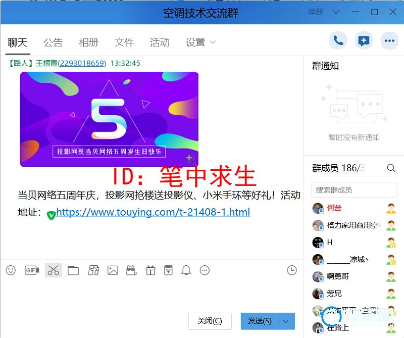Open the touying.com link in the message
The height and width of the screenshot is (338, 404).
pyautogui.click(x=153, y=212)
